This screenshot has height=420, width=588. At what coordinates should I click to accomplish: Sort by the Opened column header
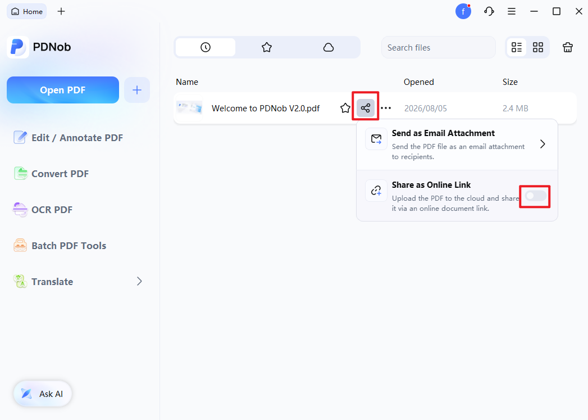pos(419,82)
